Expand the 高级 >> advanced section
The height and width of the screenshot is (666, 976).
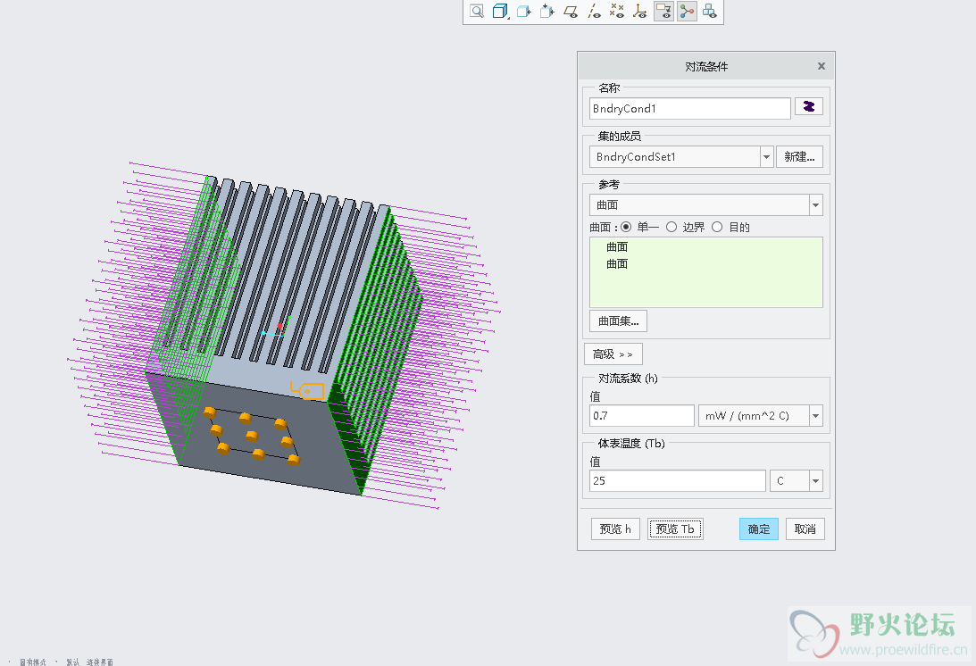(613, 354)
